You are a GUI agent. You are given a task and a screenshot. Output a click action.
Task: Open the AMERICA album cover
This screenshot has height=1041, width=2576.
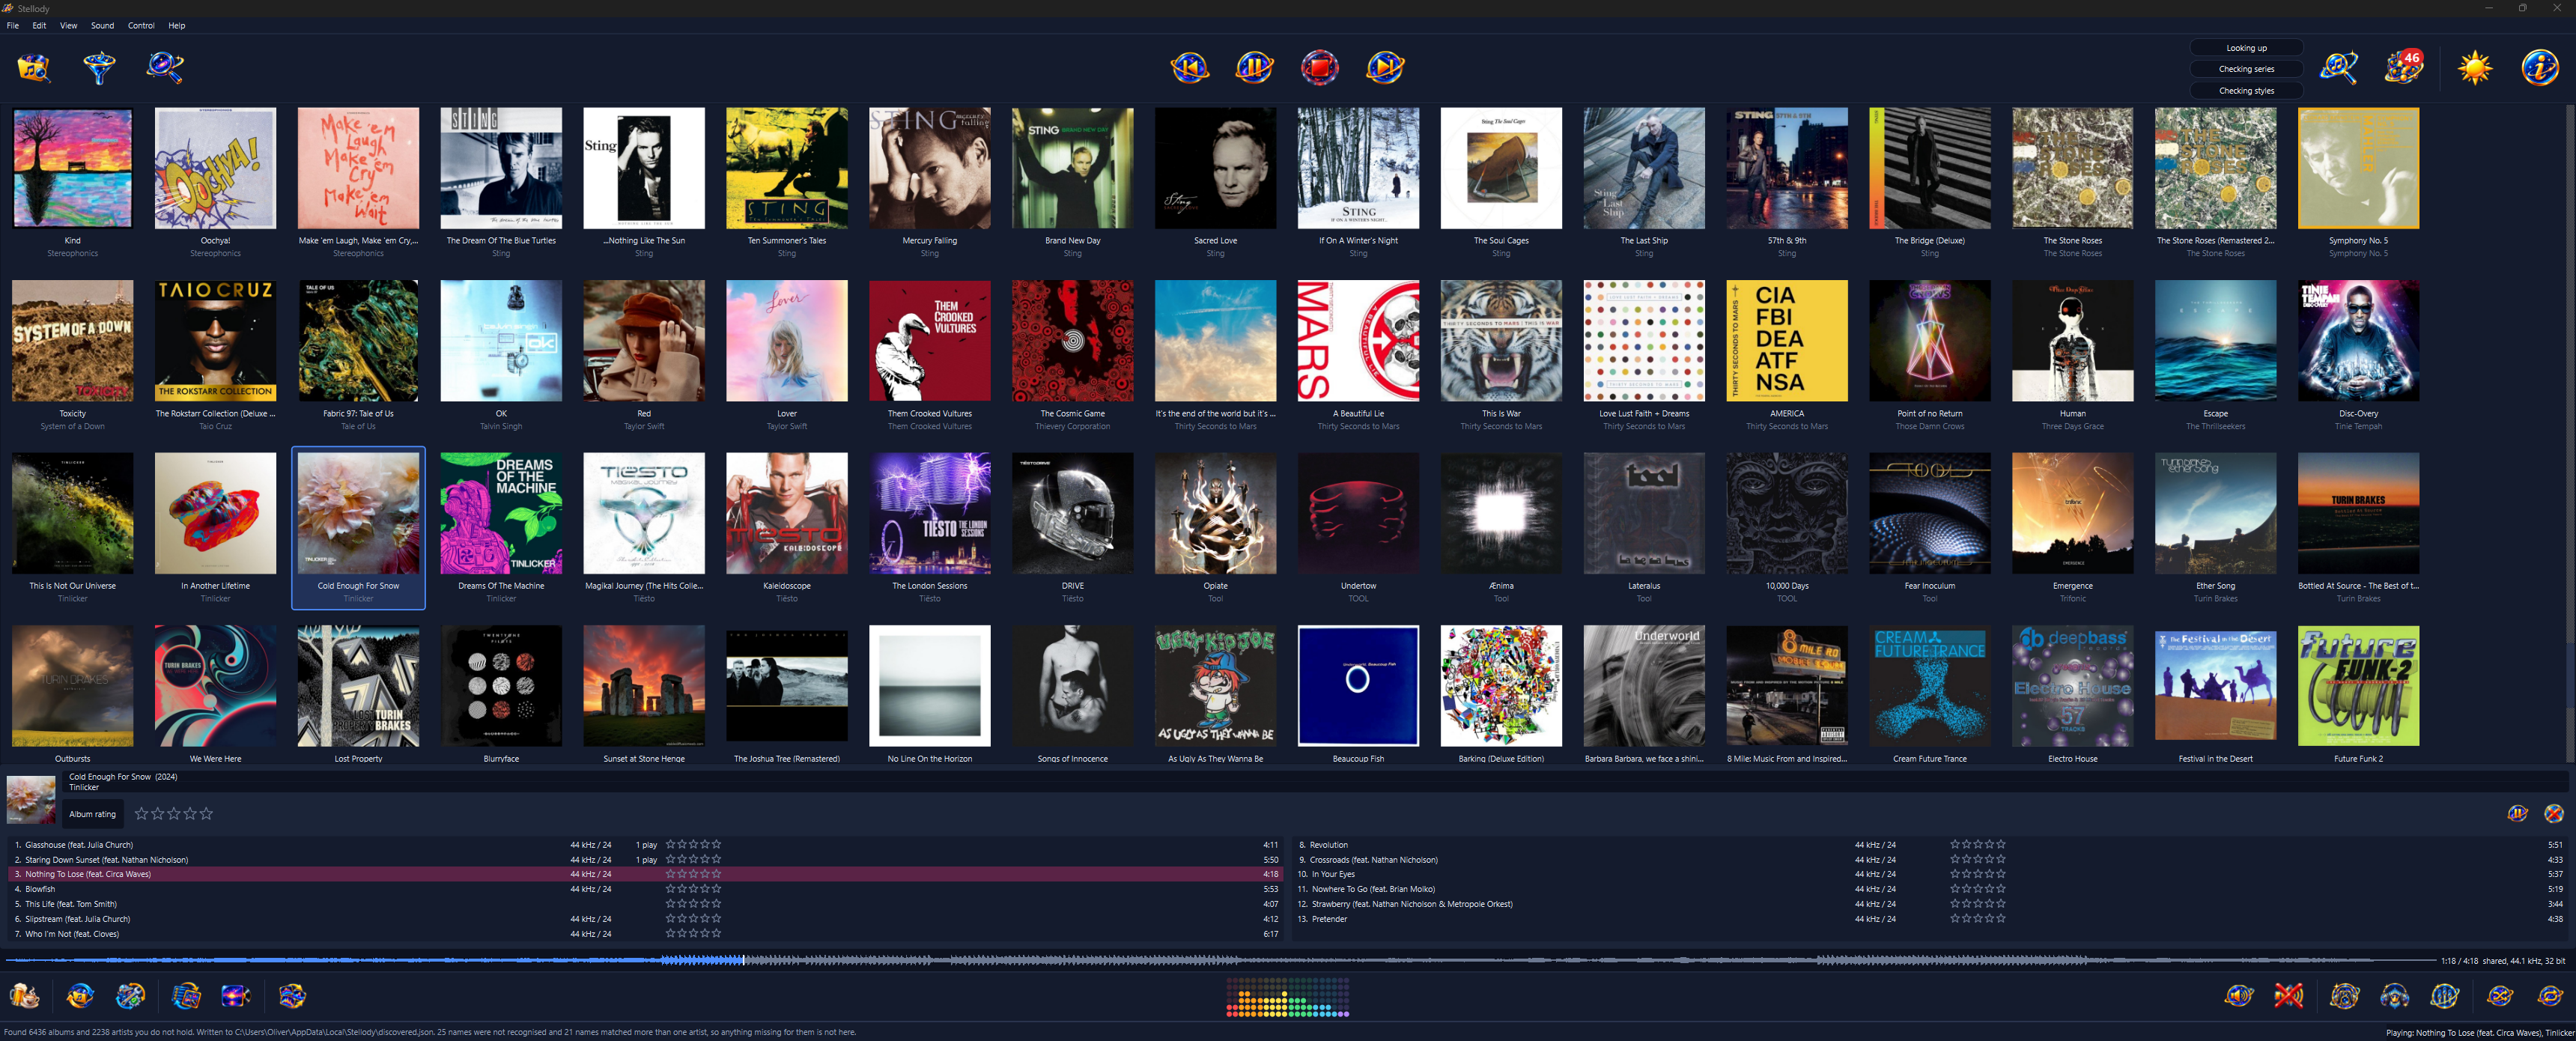point(1787,341)
